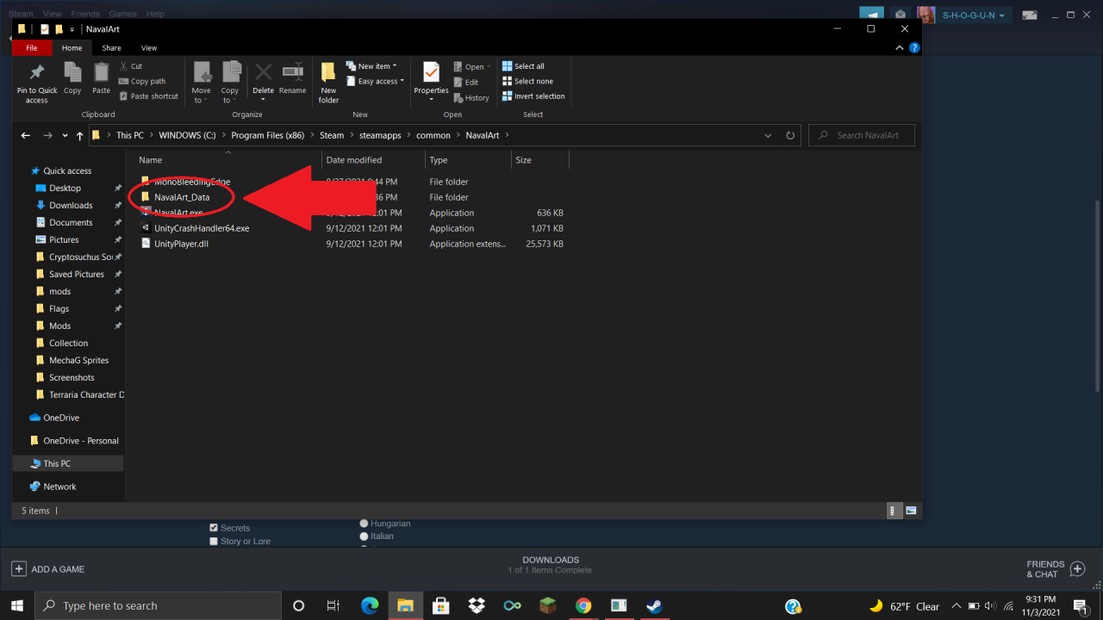The width and height of the screenshot is (1103, 620).
Task: Click Invert selection button
Action: 533,96
